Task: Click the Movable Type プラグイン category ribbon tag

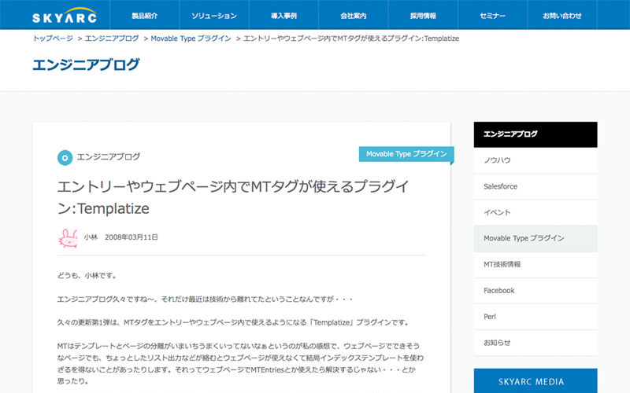Action: click(x=406, y=154)
